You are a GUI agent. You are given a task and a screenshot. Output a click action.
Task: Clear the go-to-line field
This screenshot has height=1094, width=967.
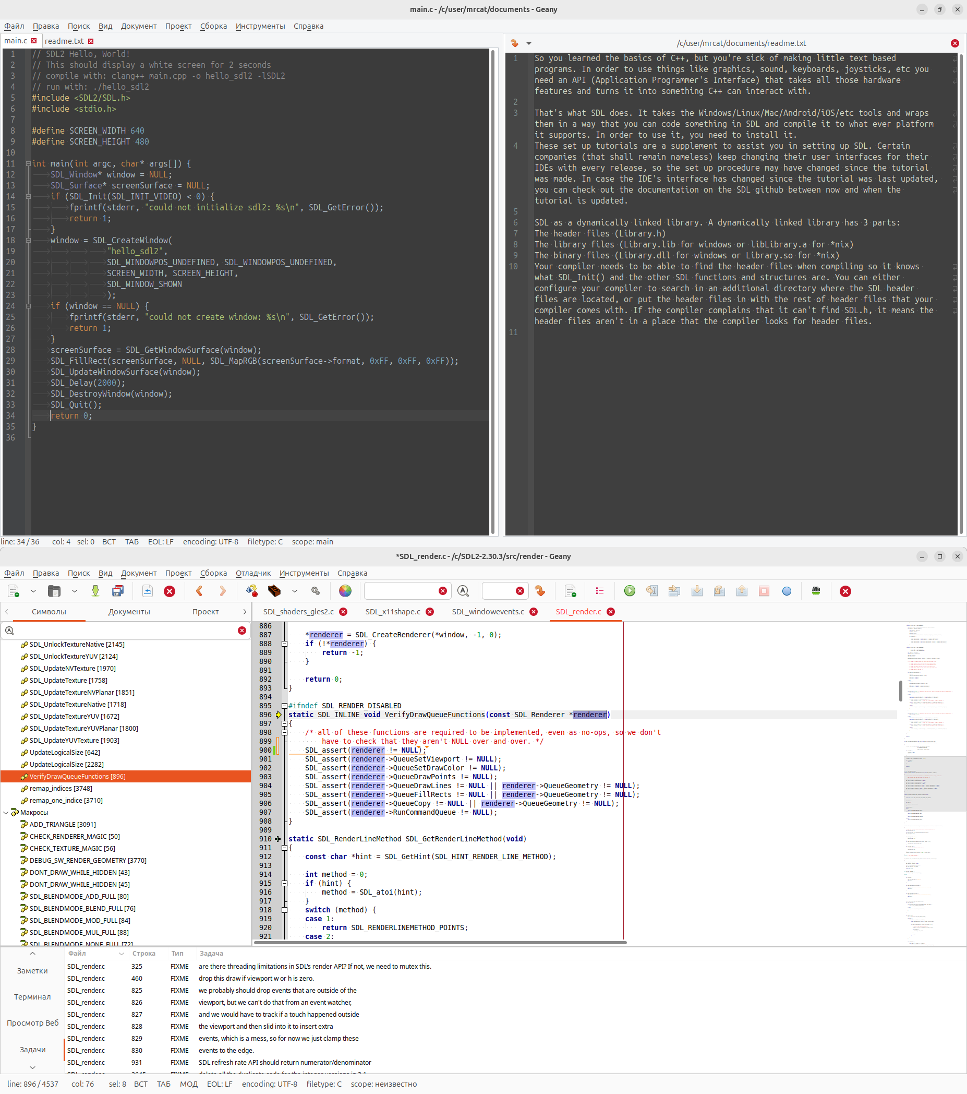tap(520, 591)
